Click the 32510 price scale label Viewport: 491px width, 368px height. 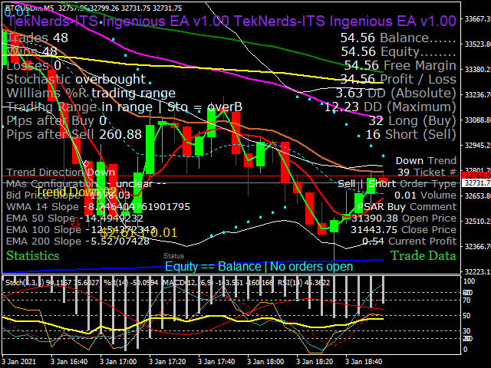(477, 221)
